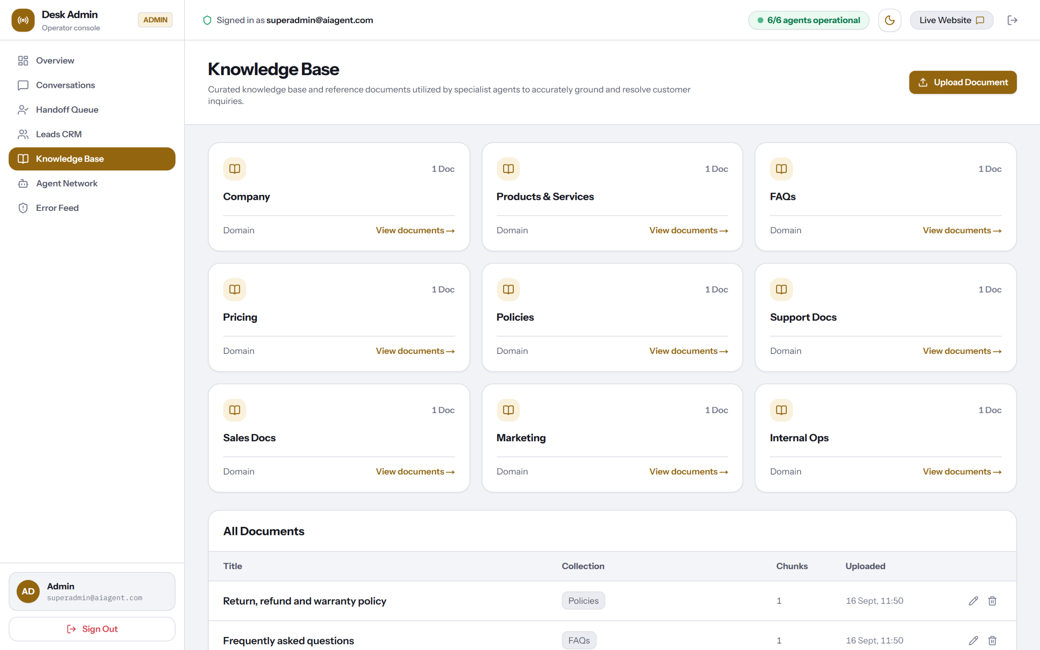Screen dimensions: 1040x650
Task: Click the 6/6 agents operational status
Action: point(808,20)
